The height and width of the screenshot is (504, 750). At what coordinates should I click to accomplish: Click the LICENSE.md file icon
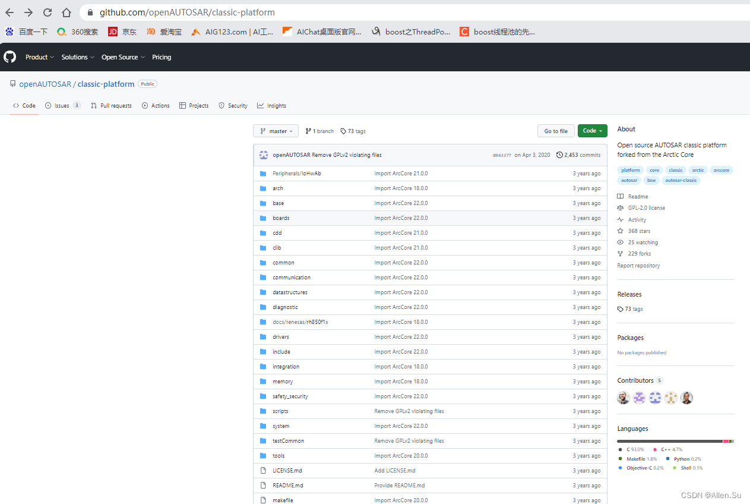[x=263, y=471]
